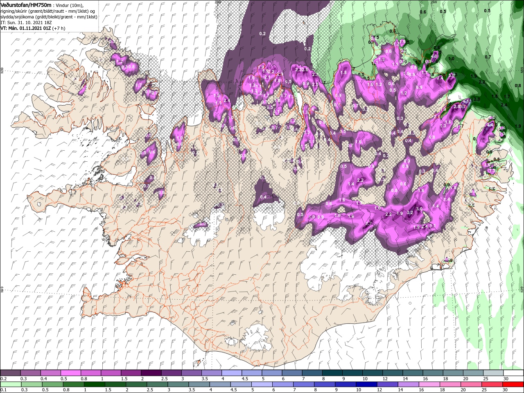Click the title text 'Veðurstofan/HM750m'

tap(26, 5)
